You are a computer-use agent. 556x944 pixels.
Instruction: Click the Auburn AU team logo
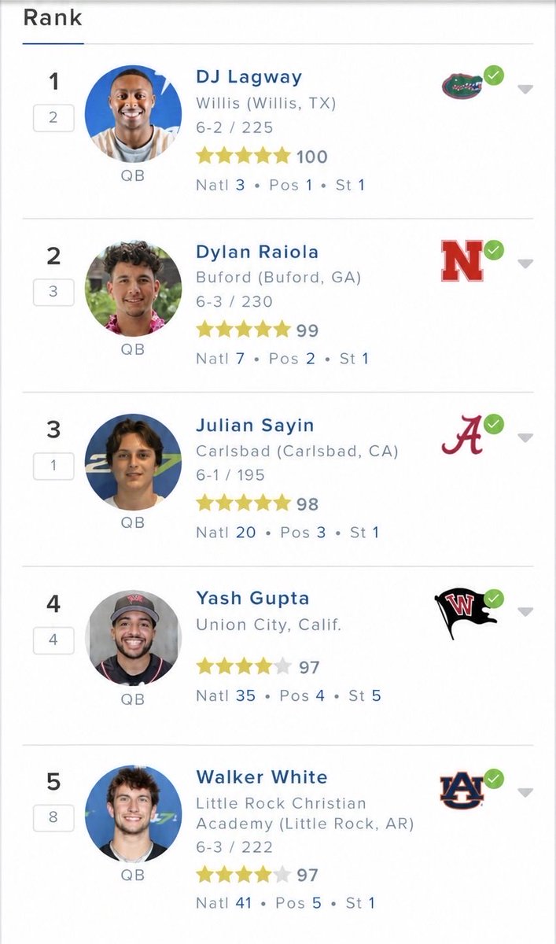point(462,791)
